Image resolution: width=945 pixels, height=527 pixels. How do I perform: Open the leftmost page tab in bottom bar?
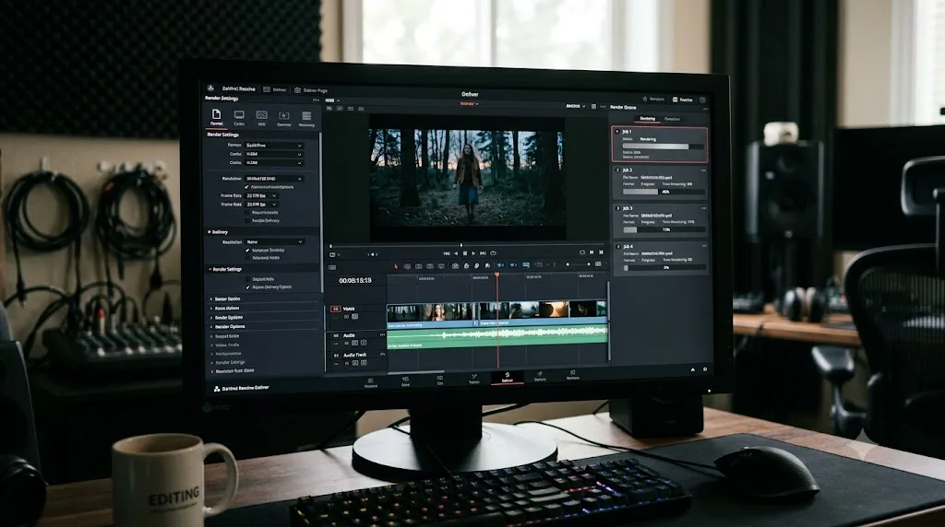[371, 382]
